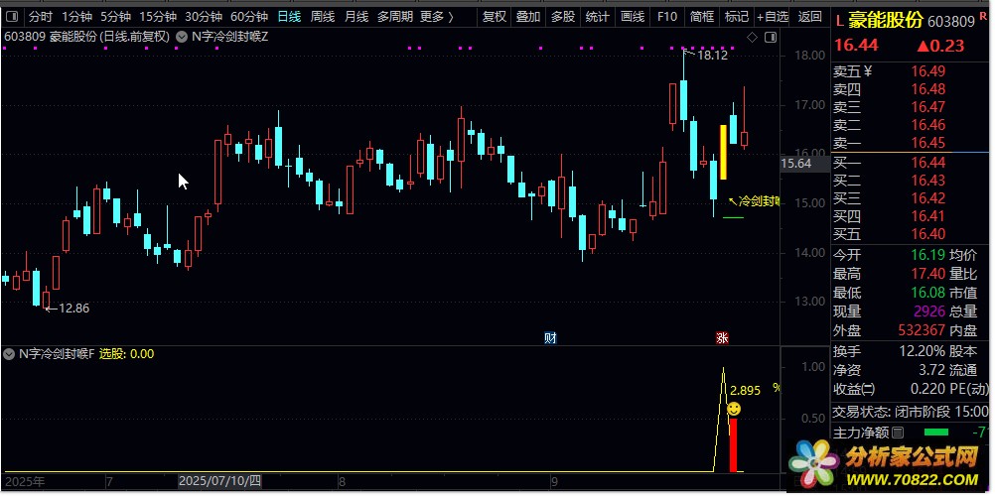Switch to 15分钟 chart period

click(x=158, y=17)
